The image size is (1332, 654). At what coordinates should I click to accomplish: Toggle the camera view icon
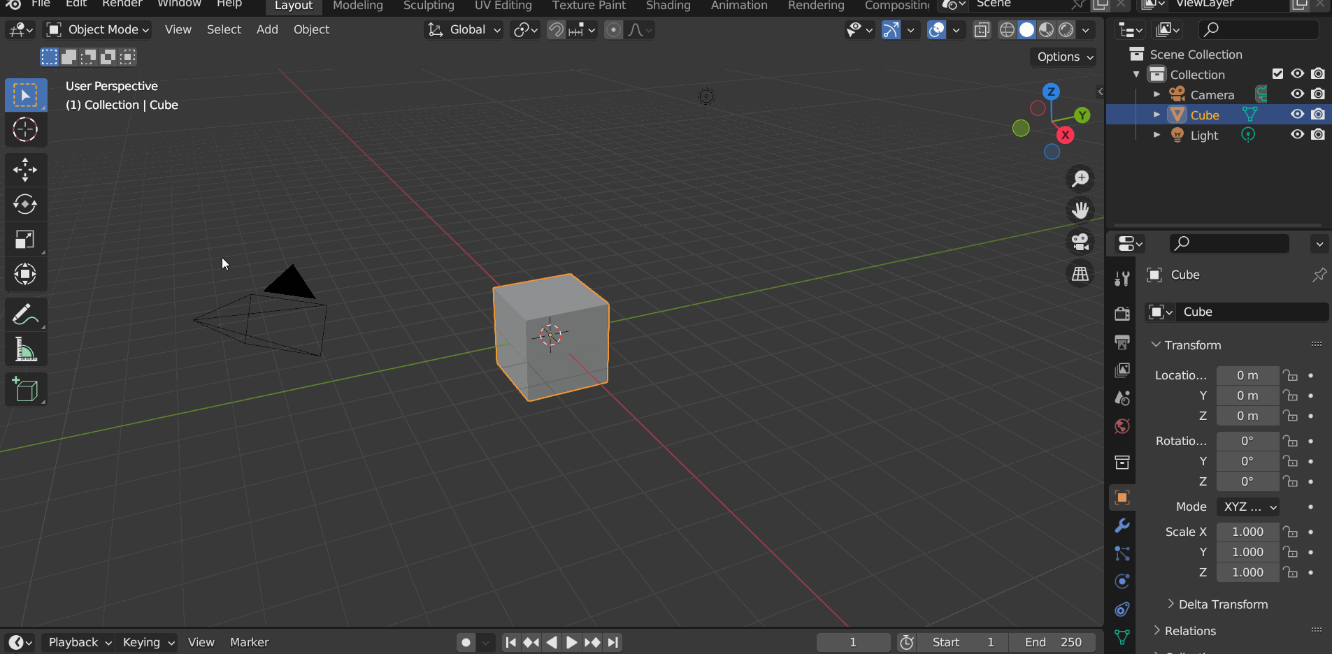pos(1080,242)
